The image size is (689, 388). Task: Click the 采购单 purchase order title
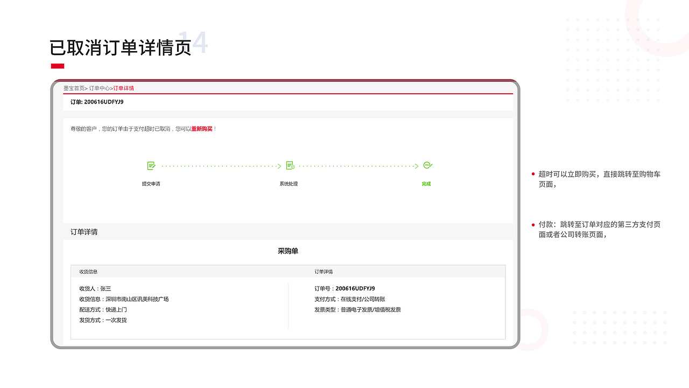[288, 251]
